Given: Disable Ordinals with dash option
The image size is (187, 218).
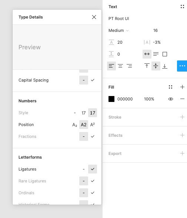Looking at the screenshot, I should 84,193.
